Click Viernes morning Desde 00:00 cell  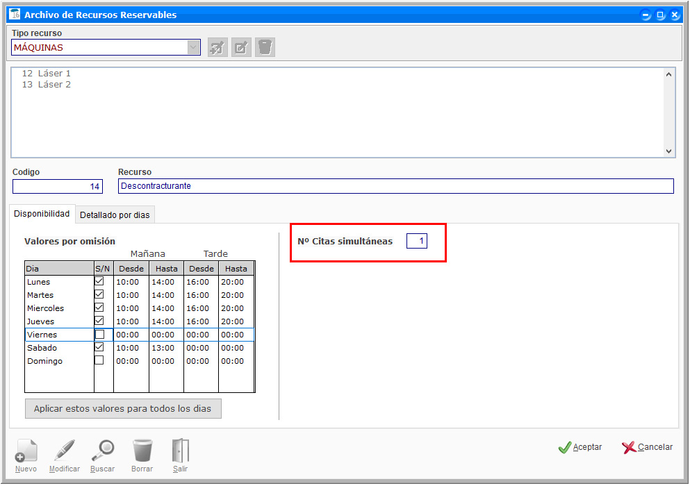(131, 335)
